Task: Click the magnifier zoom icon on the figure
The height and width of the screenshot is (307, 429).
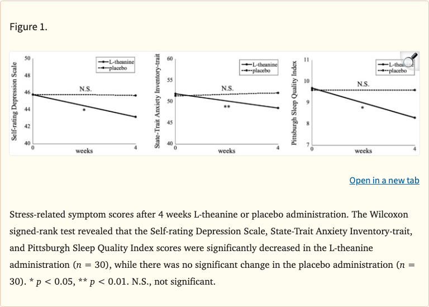Action: pyautogui.click(x=411, y=59)
